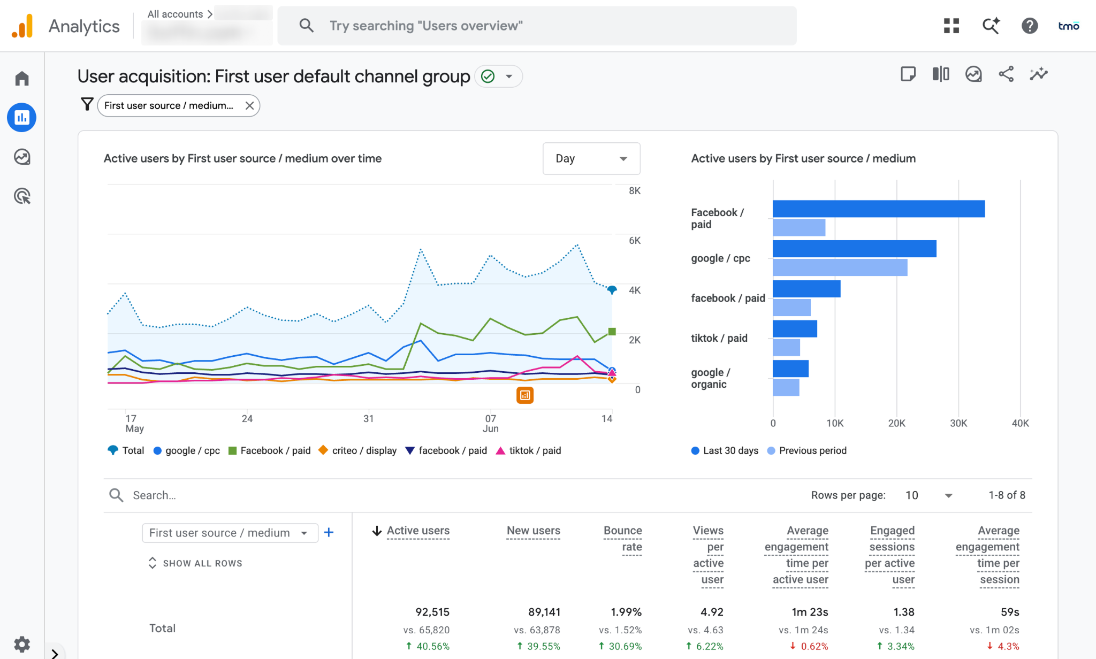The height and width of the screenshot is (659, 1096).
Task: Open the insights search sparkle icon
Action: (x=991, y=26)
